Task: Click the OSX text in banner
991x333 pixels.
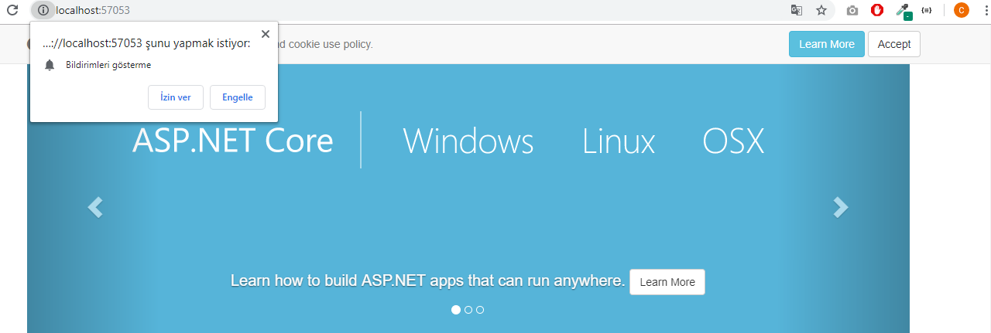Action: point(733,141)
